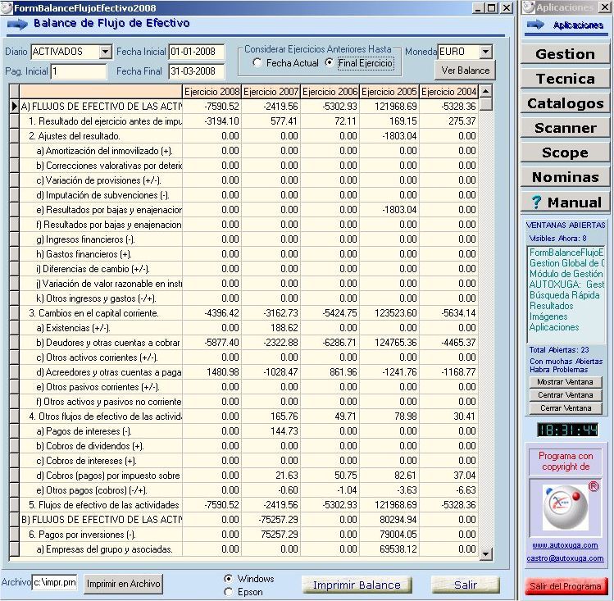Click the row 'a) Existencias (+/-).'
This screenshot has height=601, width=614.
click(x=249, y=328)
